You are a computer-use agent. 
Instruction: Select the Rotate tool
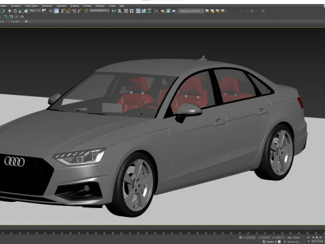[15, 11]
